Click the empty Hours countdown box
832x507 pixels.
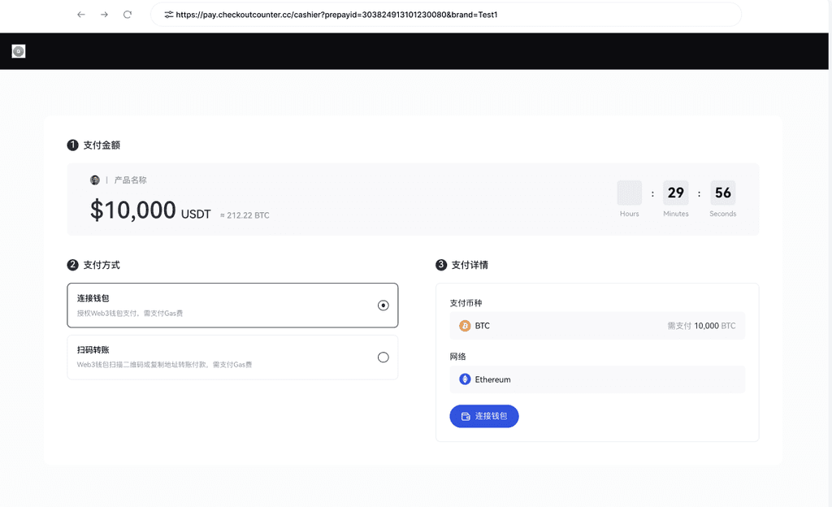point(629,193)
